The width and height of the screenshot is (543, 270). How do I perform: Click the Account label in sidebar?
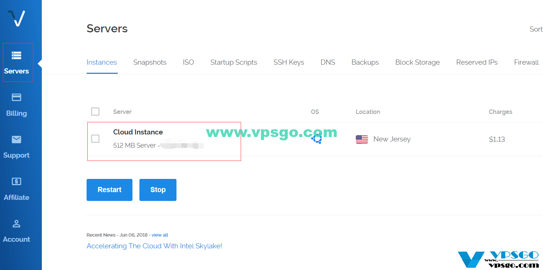coord(17,240)
